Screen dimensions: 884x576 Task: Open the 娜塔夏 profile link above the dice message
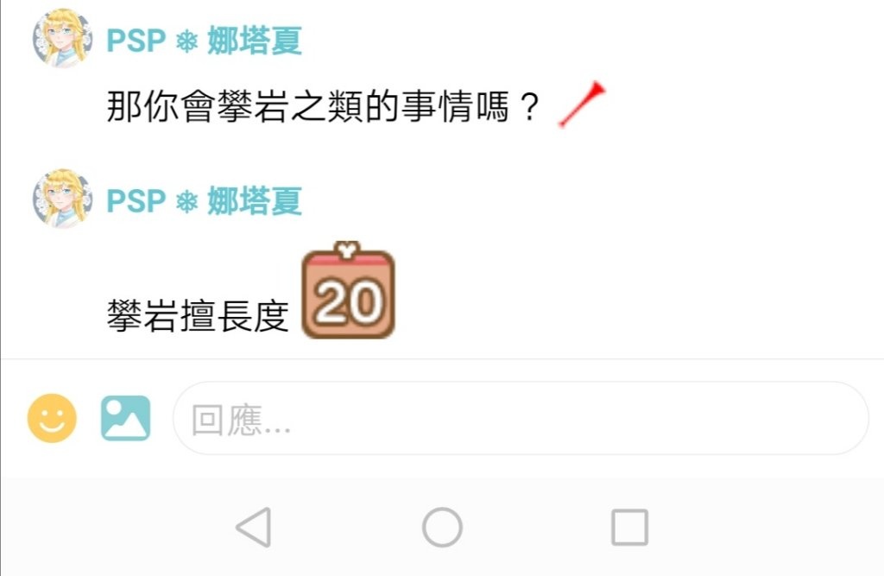(x=255, y=201)
